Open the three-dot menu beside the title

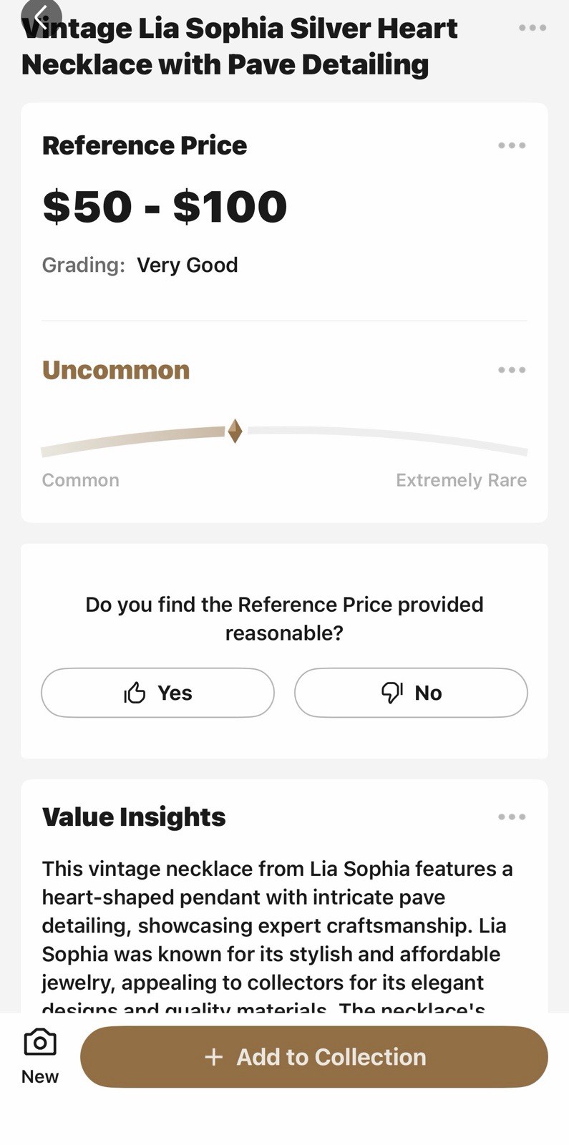coord(532,28)
